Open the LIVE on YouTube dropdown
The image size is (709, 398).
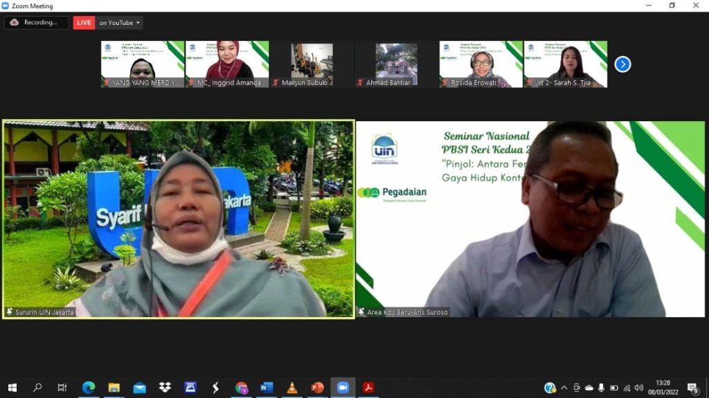(x=120, y=23)
